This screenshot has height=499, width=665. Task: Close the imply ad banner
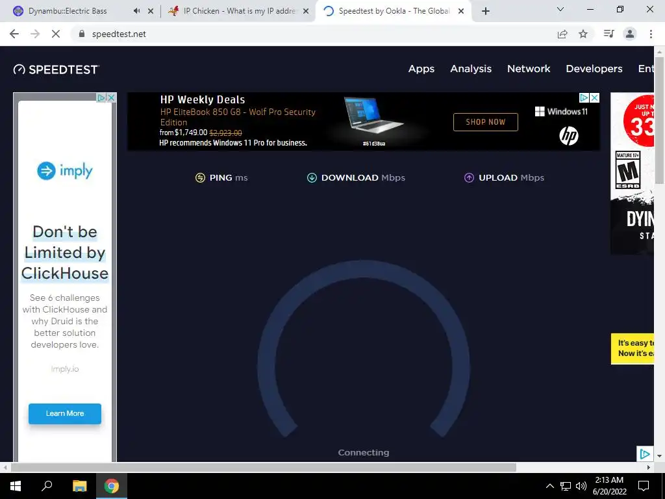(x=111, y=97)
